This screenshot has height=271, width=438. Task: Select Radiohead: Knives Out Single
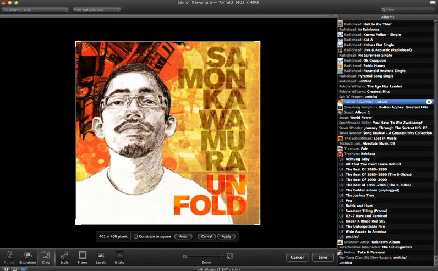pos(386,45)
